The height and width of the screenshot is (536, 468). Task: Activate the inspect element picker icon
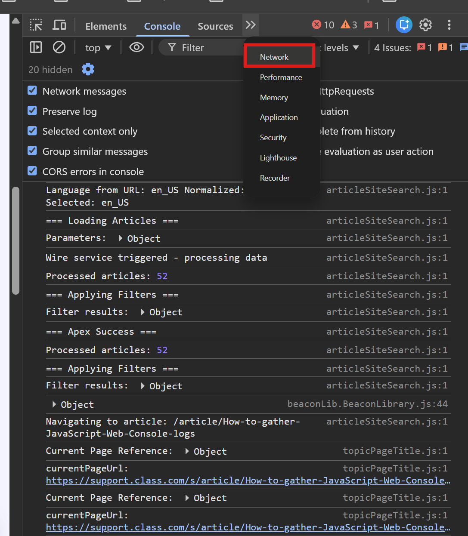pyautogui.click(x=36, y=25)
